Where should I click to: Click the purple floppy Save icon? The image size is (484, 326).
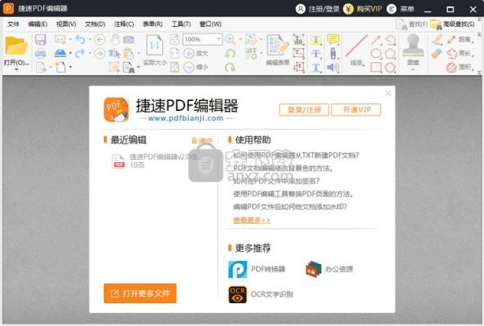[41, 39]
